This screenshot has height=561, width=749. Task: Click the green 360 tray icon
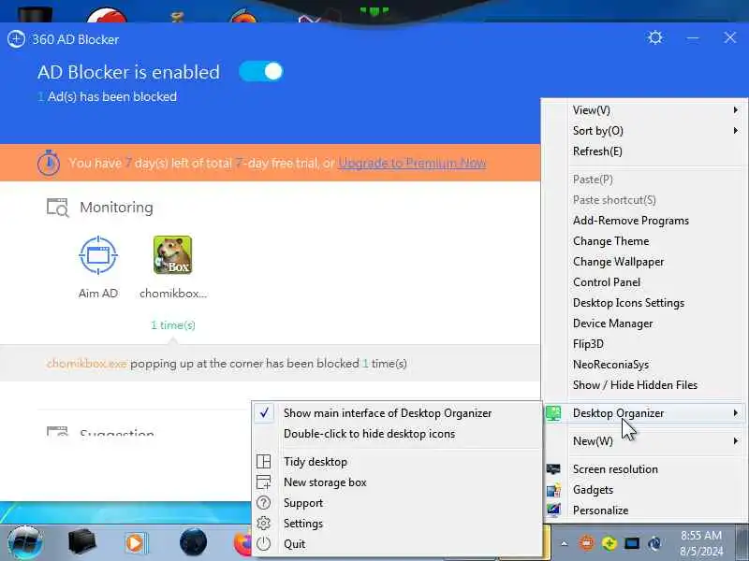[609, 543]
